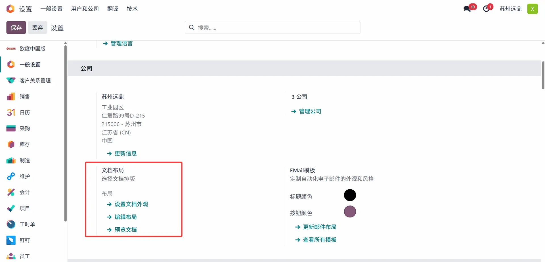545x262 pixels.
Task: Select 客户关系管理 CRM icon in sidebar
Action: click(x=11, y=81)
